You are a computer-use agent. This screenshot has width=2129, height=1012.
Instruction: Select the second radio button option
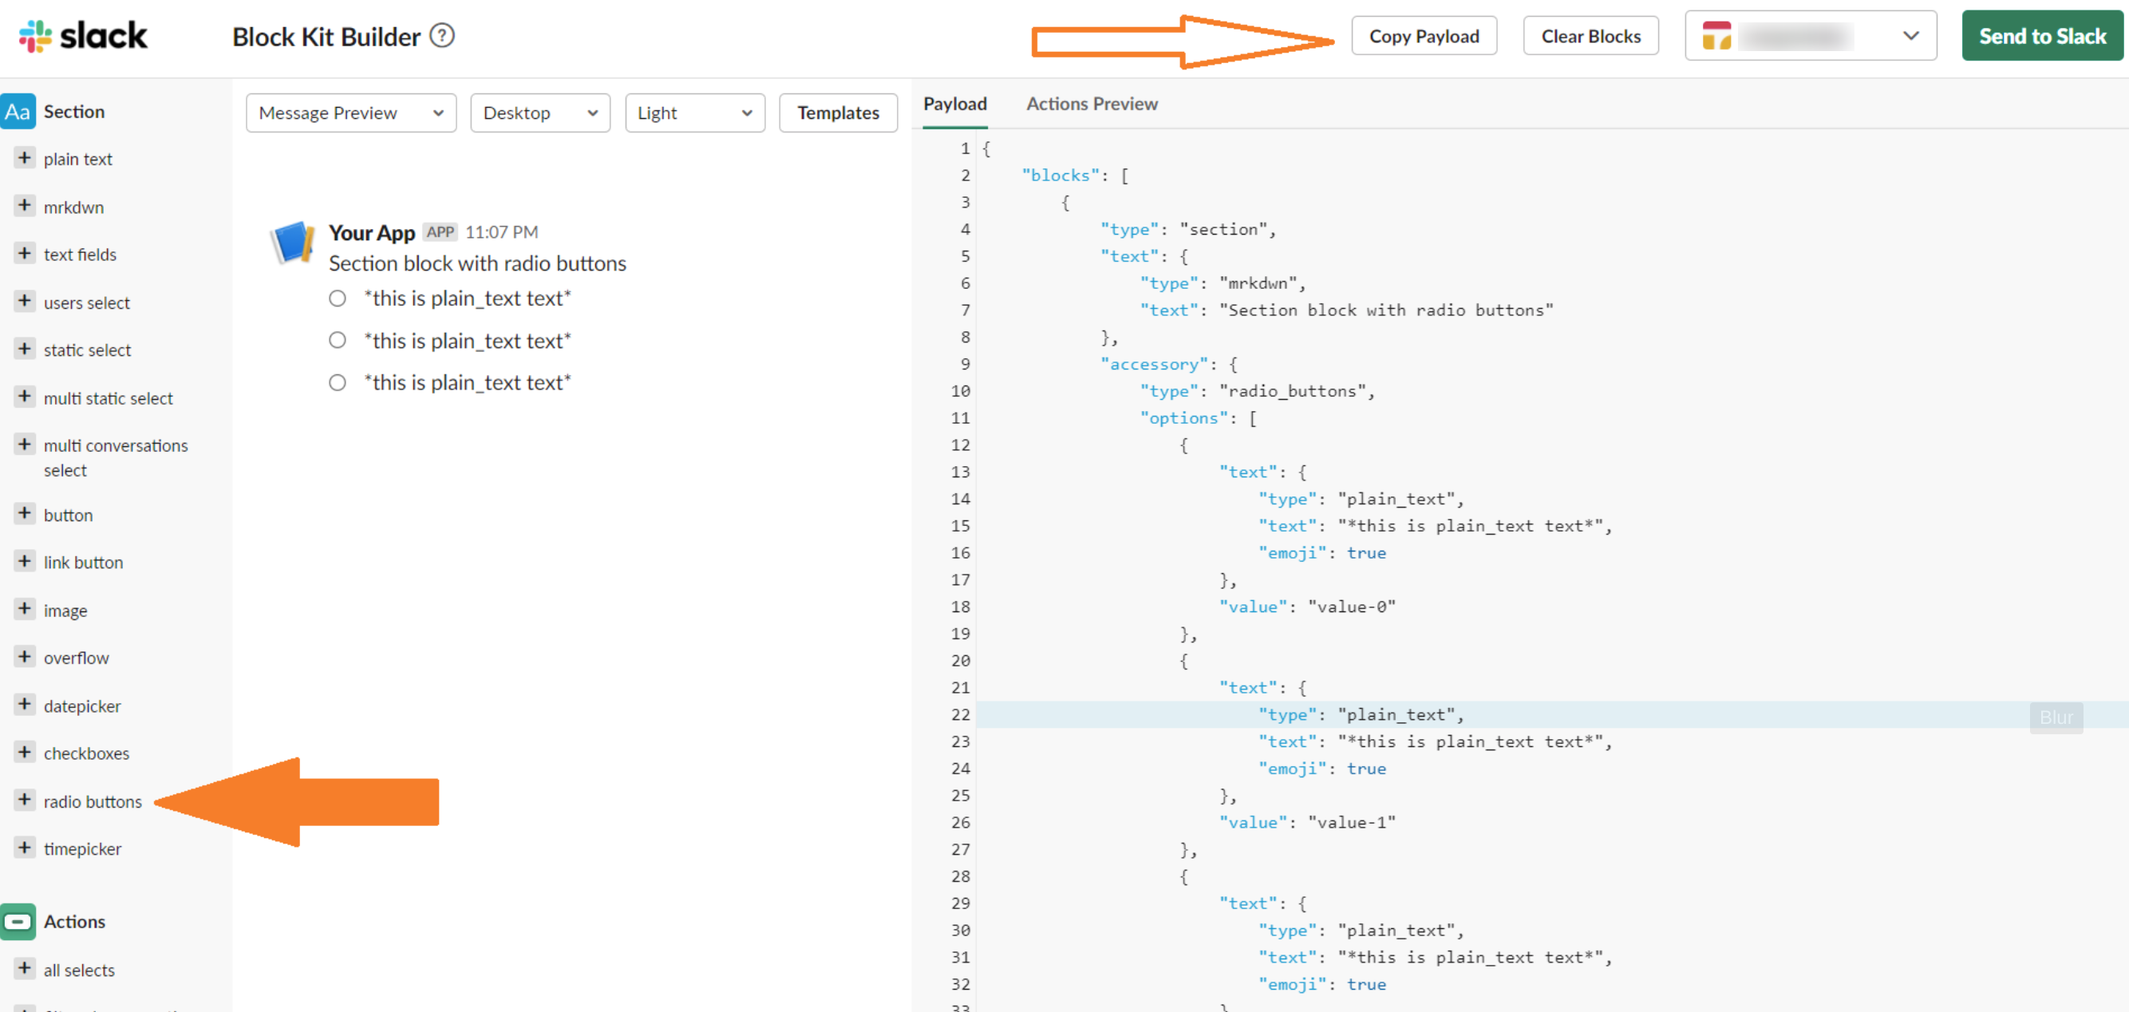pos(338,340)
